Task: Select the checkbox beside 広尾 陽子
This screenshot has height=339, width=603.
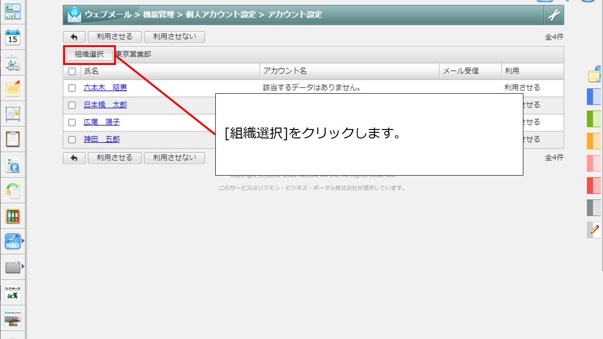Action: (x=72, y=122)
